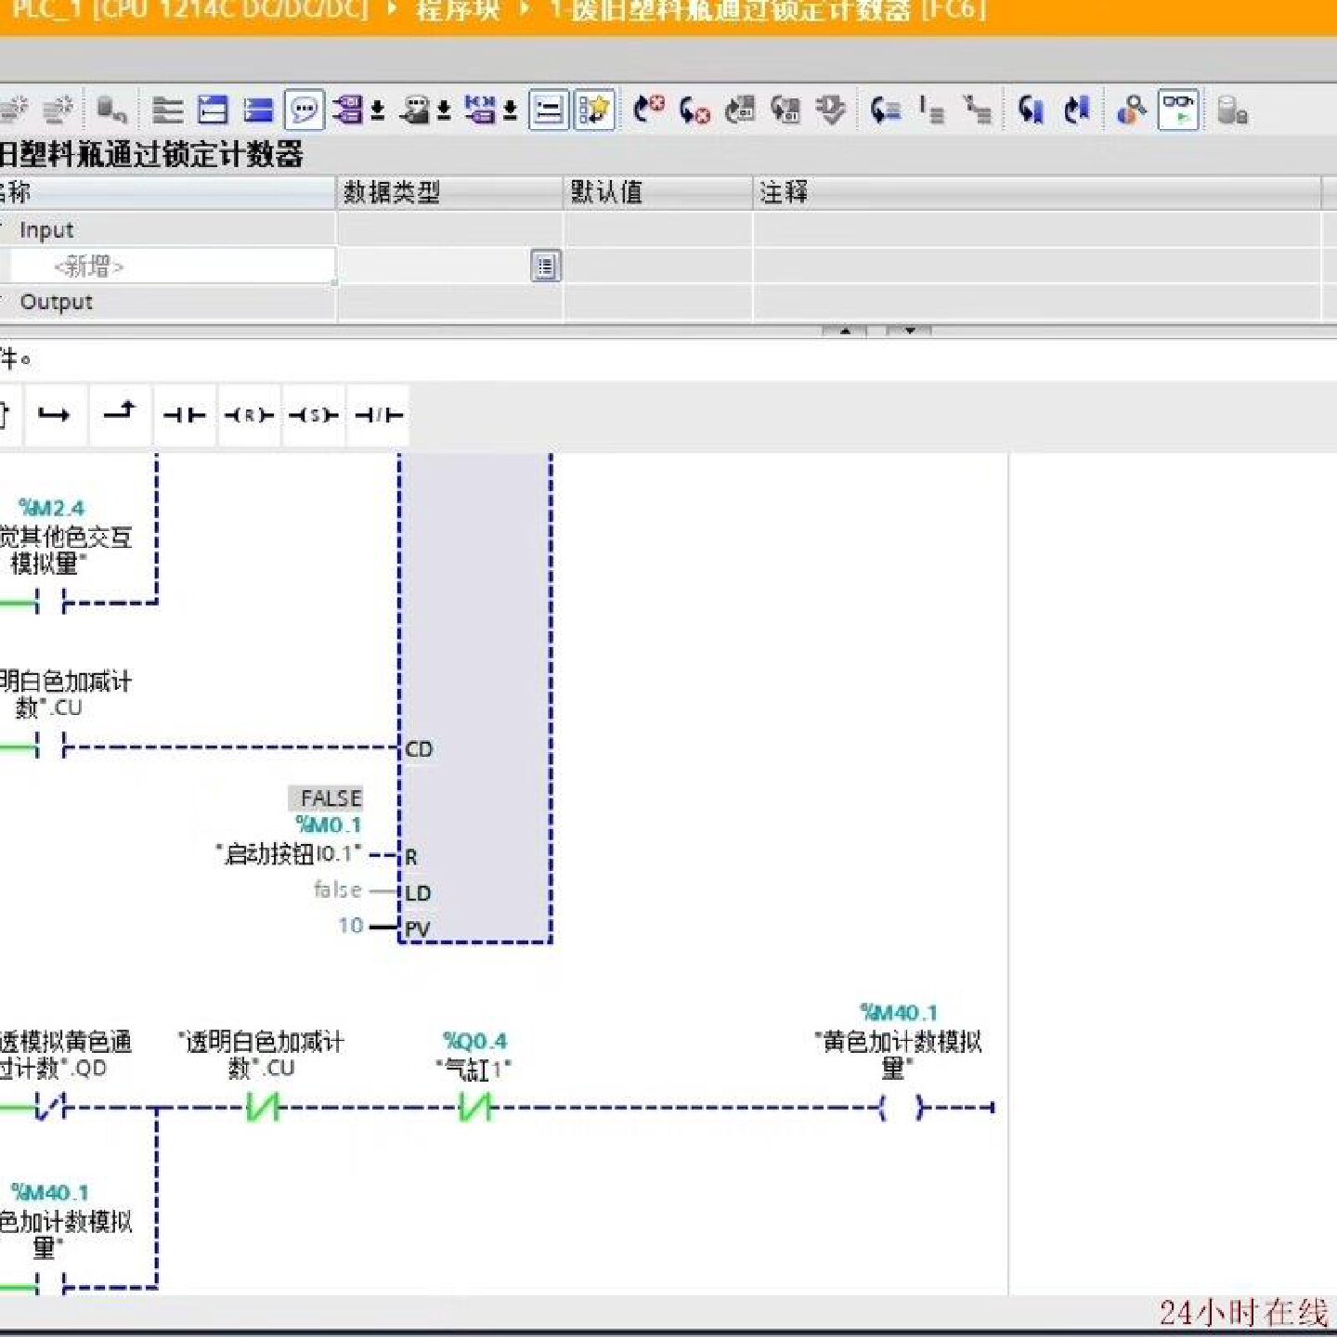Image resolution: width=1337 pixels, height=1337 pixels.
Task: Open the data type selector button in 新增 row
Action: [x=546, y=266]
